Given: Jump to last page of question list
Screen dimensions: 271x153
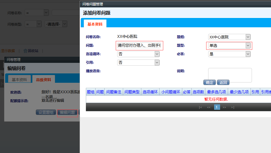Looking at the screenshot, I should tap(233, 107).
